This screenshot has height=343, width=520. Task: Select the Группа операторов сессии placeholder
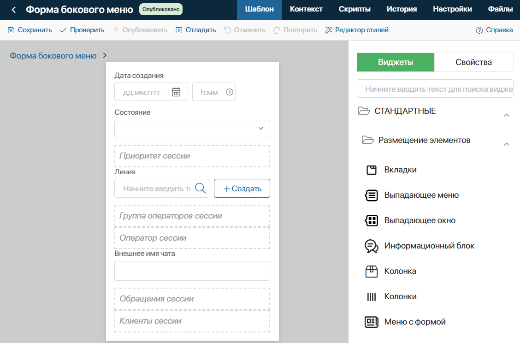click(x=192, y=216)
